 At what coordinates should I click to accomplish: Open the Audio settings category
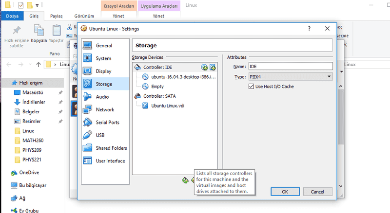[x=102, y=97]
